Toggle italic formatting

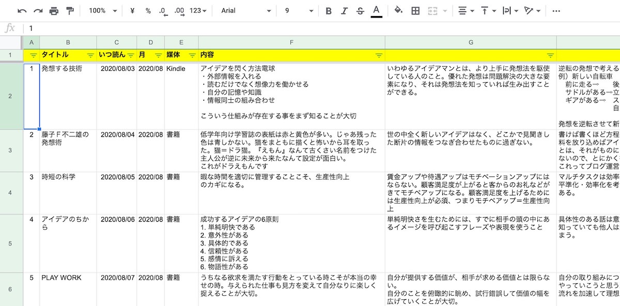click(x=345, y=11)
